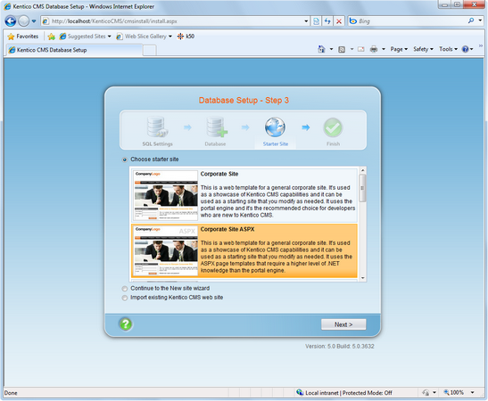The image size is (488, 401).
Task: Click the 100% zoom level button
Action: 454,393
